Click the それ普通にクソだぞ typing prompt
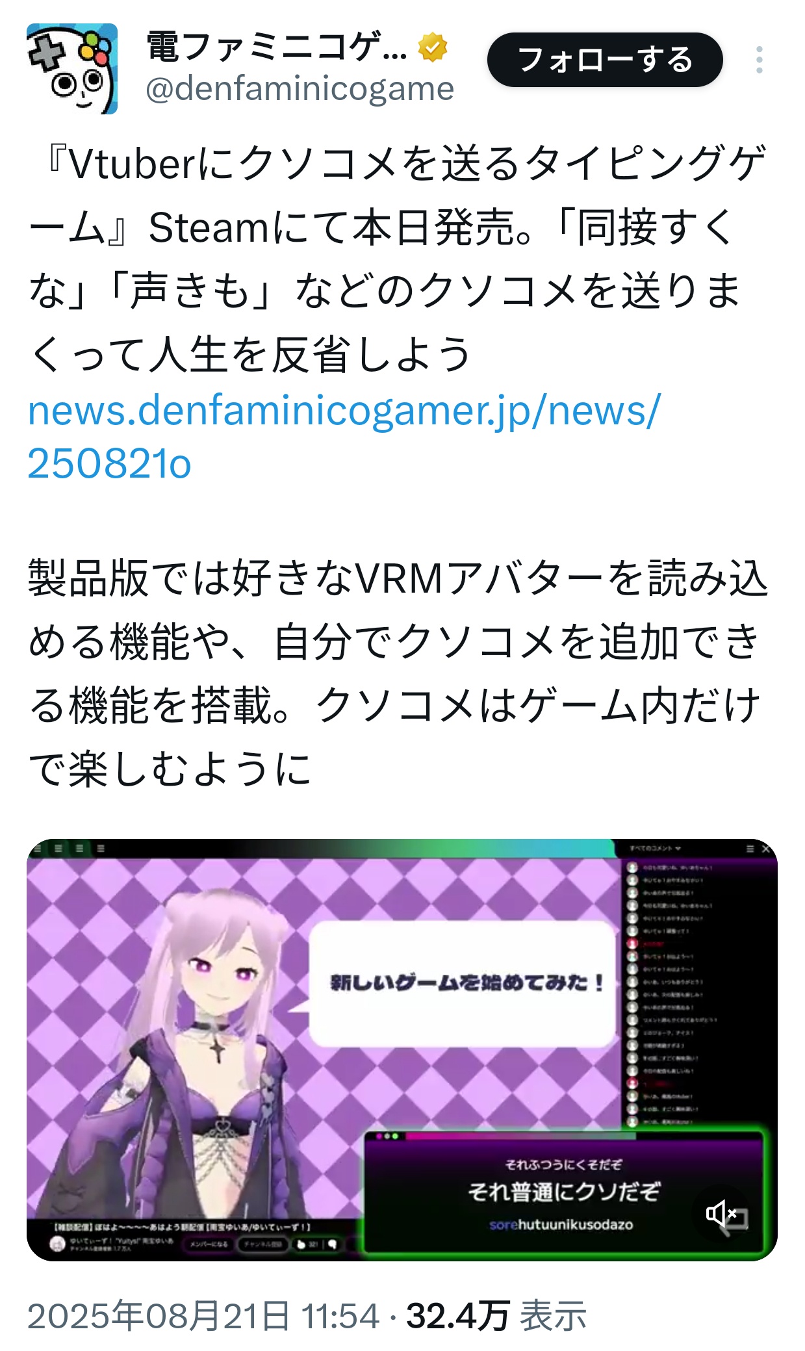This screenshot has width=805, height=1351. [x=563, y=1192]
